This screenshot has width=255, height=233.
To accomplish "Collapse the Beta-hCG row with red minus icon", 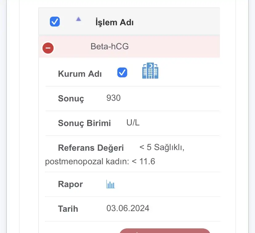I will [x=48, y=48].
